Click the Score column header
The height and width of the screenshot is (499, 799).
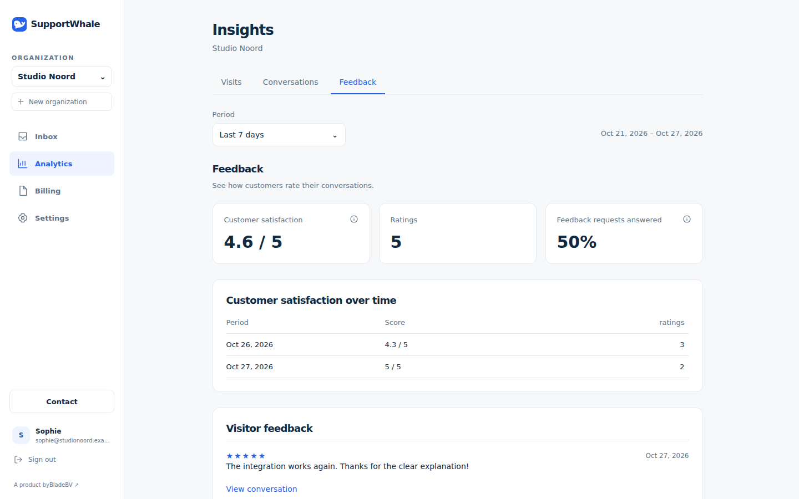click(x=395, y=323)
